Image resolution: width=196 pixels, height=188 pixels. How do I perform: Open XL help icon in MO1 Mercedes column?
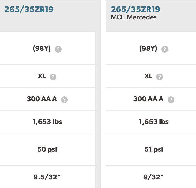pos(160,77)
